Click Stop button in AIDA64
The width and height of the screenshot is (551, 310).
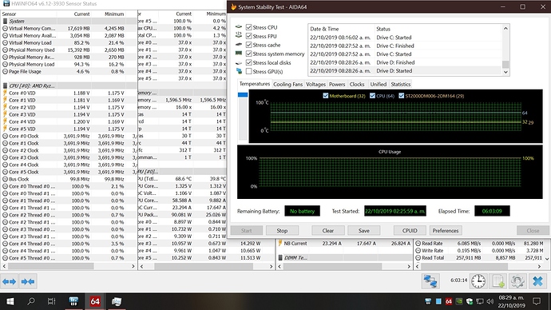point(282,231)
